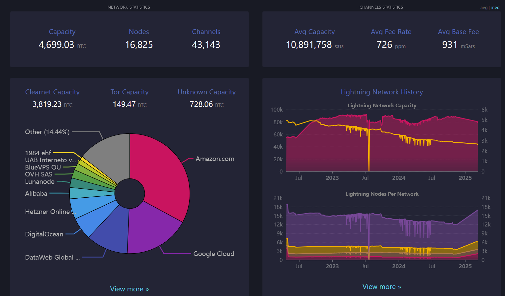Click the Avg Base Fee heading
This screenshot has width=505, height=296.
[x=458, y=32]
